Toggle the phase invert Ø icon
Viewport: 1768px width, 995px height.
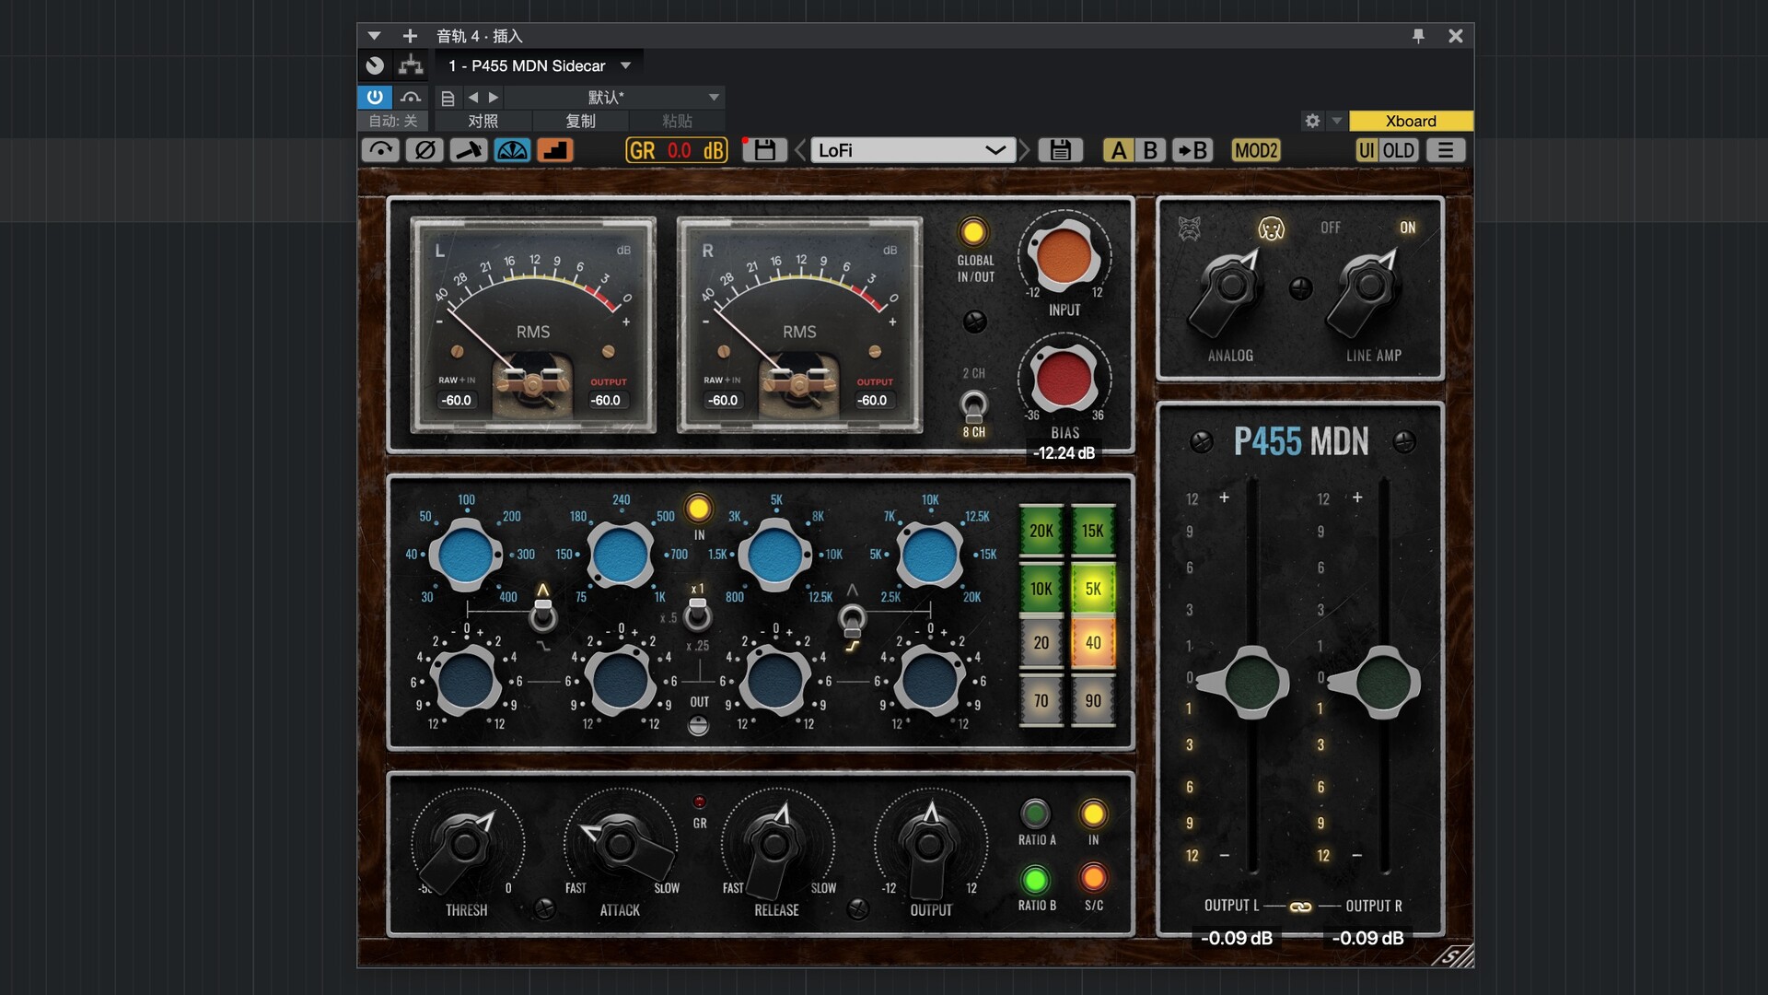[425, 150]
